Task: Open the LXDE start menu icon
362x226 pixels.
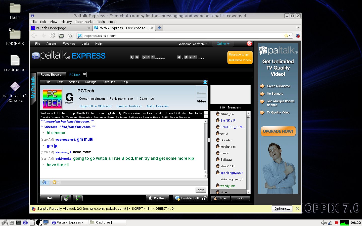Action: [x=4, y=222]
